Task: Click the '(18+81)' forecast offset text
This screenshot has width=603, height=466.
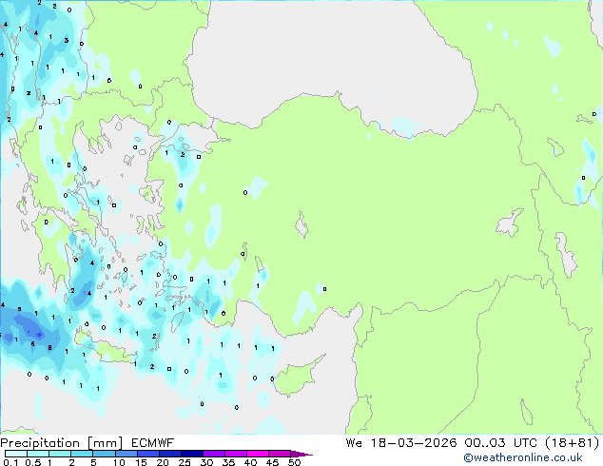Action: [573, 443]
